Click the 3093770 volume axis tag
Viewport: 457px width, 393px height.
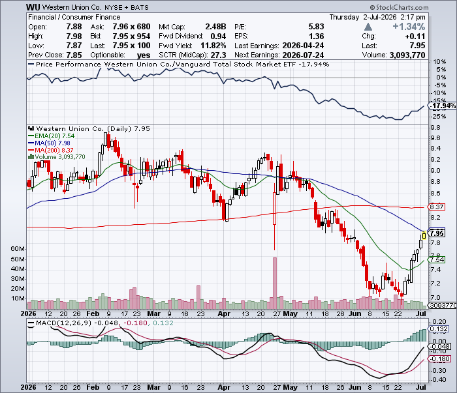tap(443, 305)
